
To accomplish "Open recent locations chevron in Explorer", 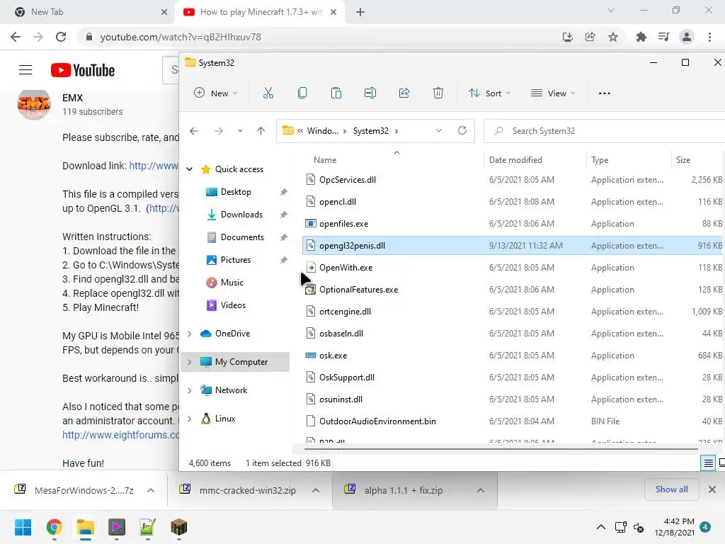I will pos(240,131).
